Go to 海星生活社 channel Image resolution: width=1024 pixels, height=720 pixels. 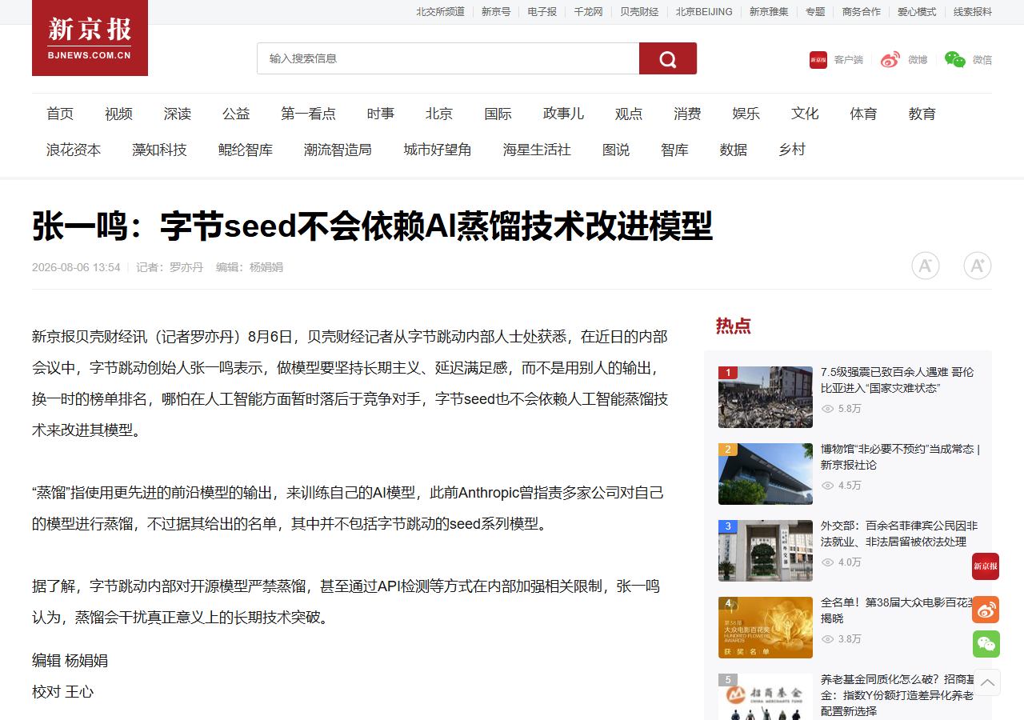click(537, 150)
